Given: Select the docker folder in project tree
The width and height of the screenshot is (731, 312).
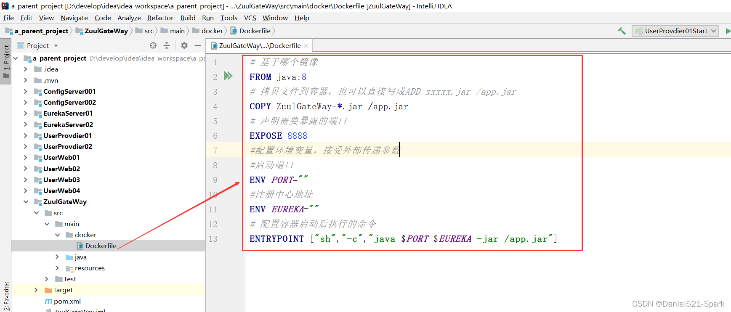Looking at the screenshot, I should pyautogui.click(x=85, y=235).
